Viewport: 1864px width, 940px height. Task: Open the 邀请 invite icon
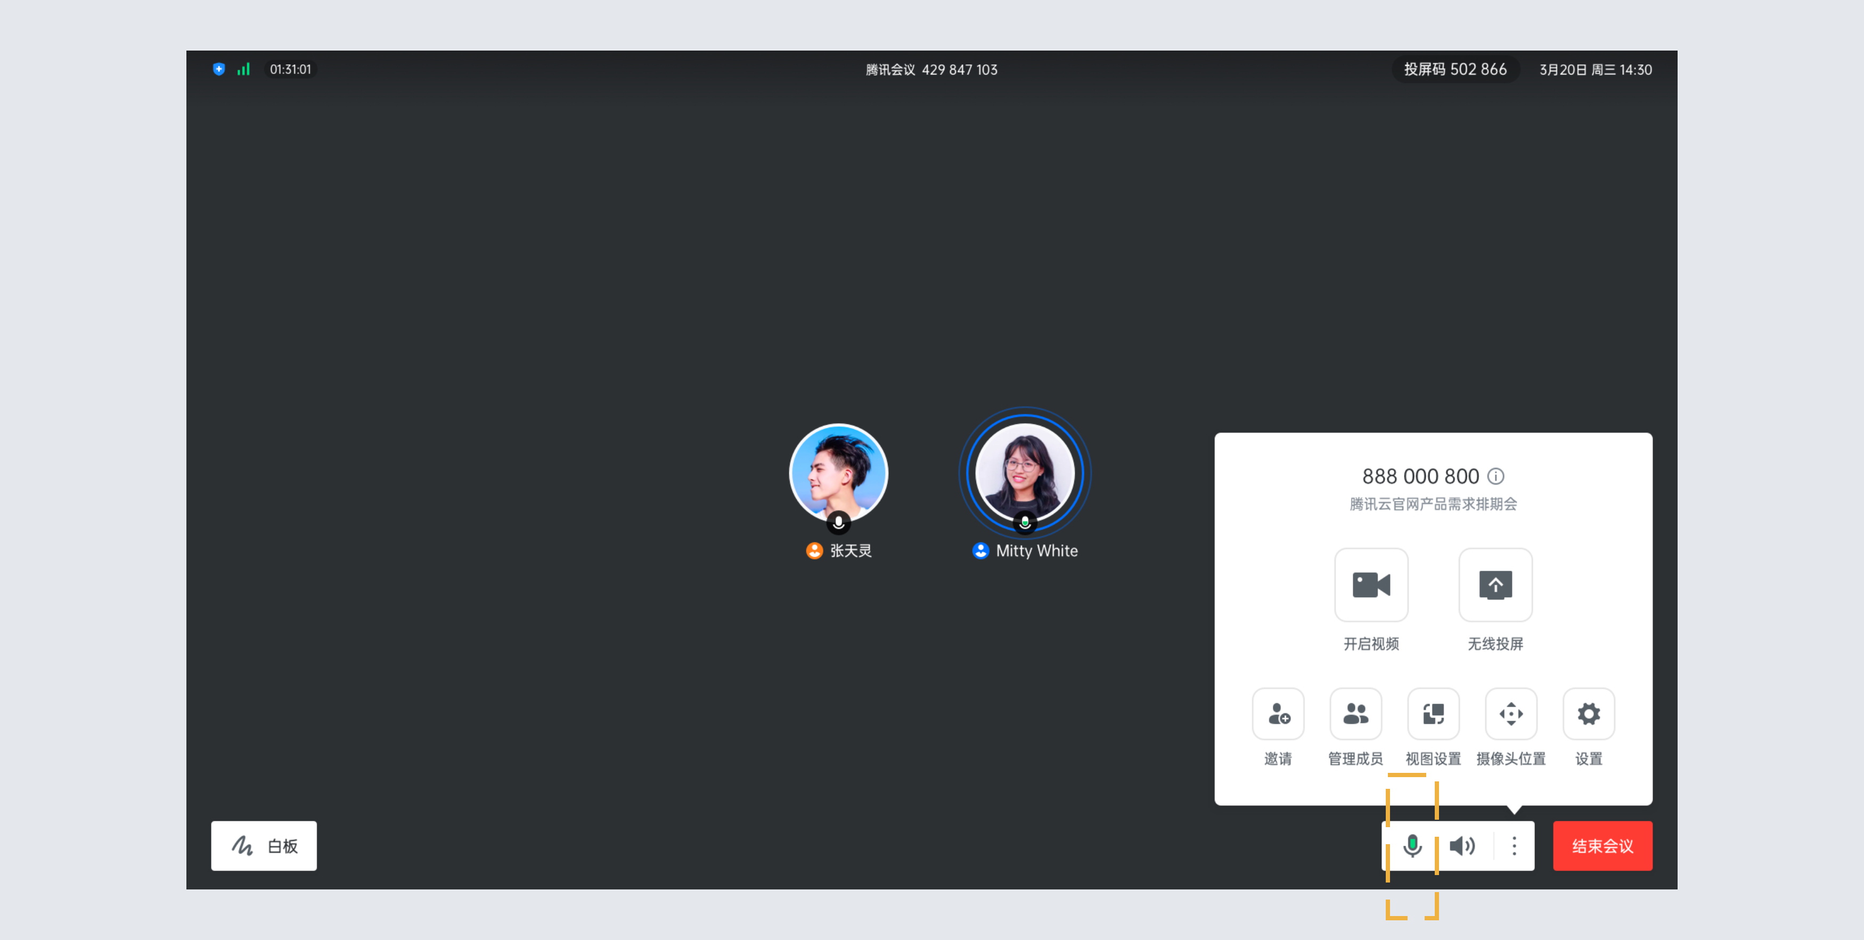(x=1278, y=714)
